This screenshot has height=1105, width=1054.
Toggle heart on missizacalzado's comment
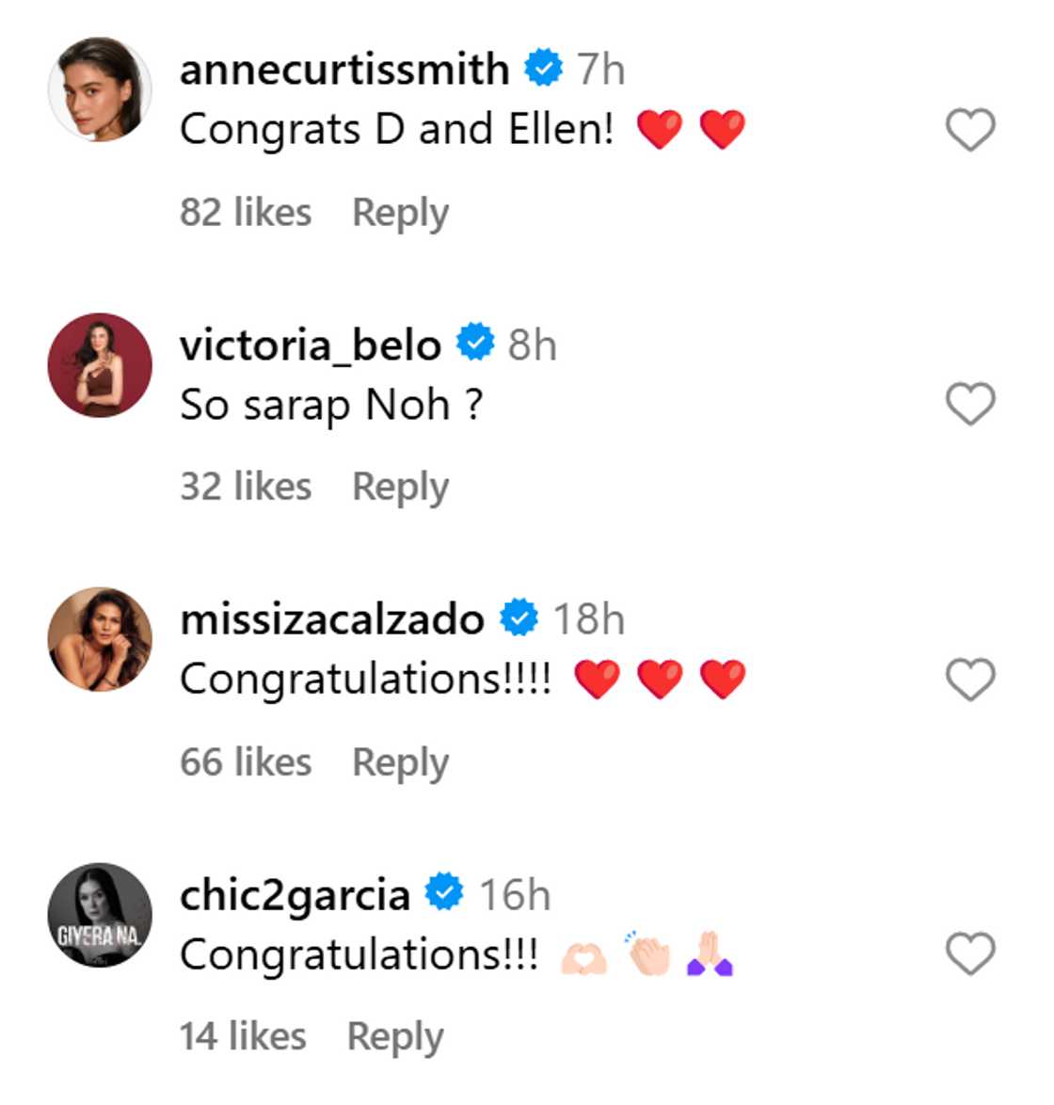[x=969, y=680]
